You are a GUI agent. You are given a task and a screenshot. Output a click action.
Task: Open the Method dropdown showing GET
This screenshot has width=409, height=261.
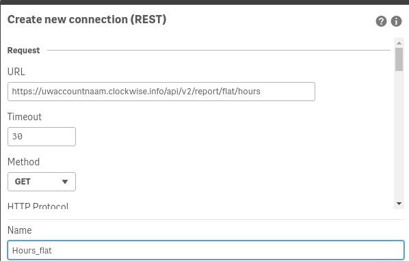pyautogui.click(x=42, y=182)
